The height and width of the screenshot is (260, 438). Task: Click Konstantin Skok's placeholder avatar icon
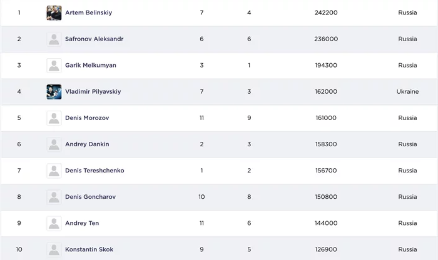click(x=54, y=249)
